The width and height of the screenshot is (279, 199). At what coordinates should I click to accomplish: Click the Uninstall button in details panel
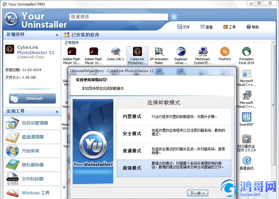32,98
